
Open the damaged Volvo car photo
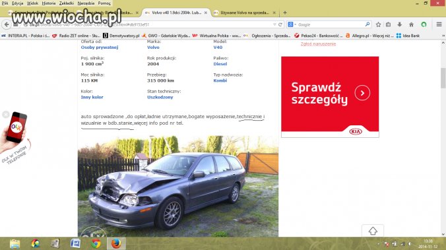[178, 186]
